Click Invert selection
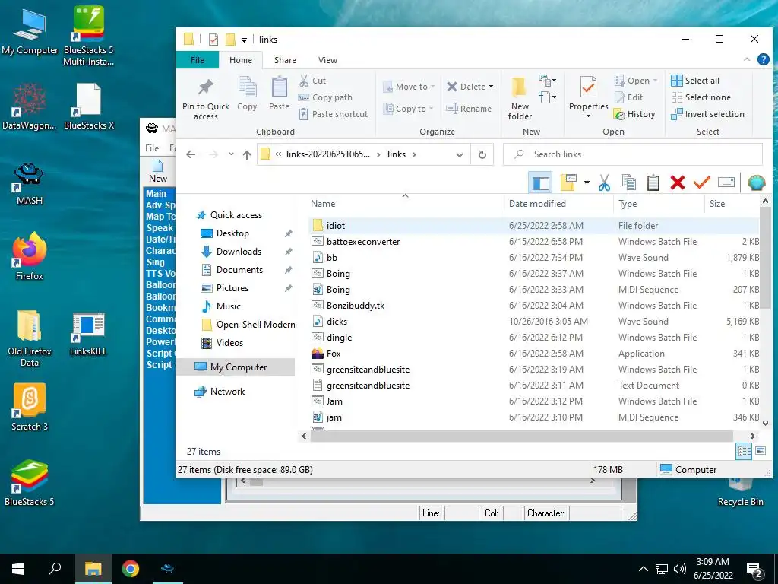 pyautogui.click(x=707, y=114)
